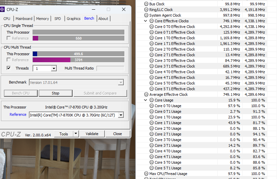Click the Core 4 T1 Effective Clock icon
The height and width of the screenshot is (179, 277).
coord(151,78)
